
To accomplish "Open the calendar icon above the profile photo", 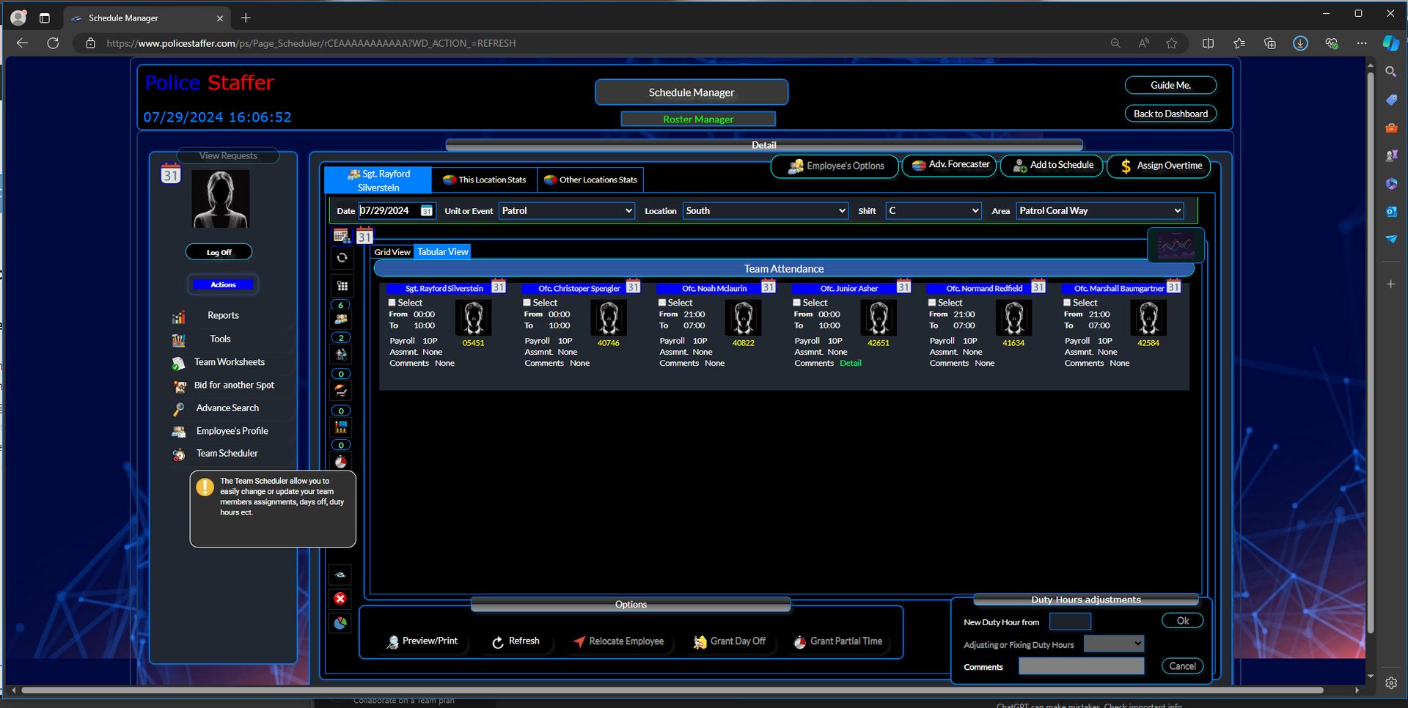I will [170, 174].
